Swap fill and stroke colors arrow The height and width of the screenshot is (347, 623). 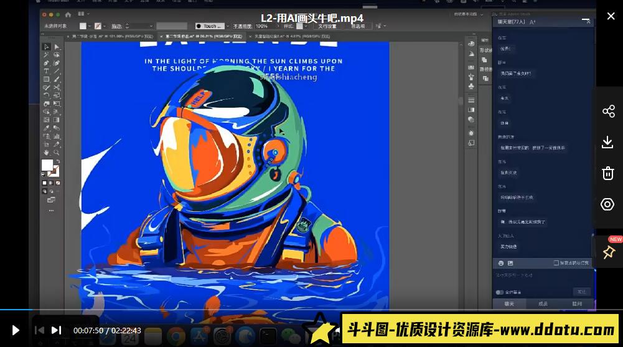[58, 161]
